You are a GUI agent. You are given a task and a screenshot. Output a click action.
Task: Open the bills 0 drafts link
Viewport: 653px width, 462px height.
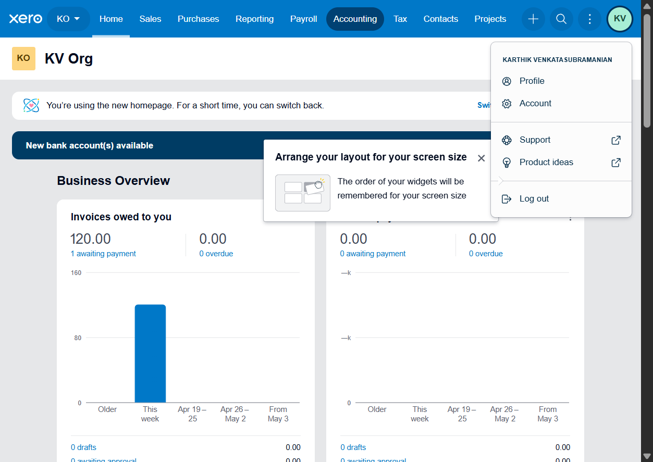[x=353, y=447]
